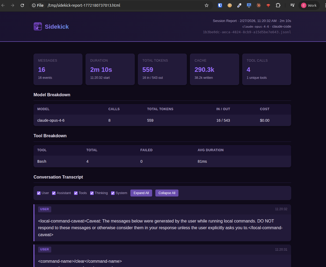Click the MODEL column header
The height and width of the screenshot is (267, 326).
[43, 109]
